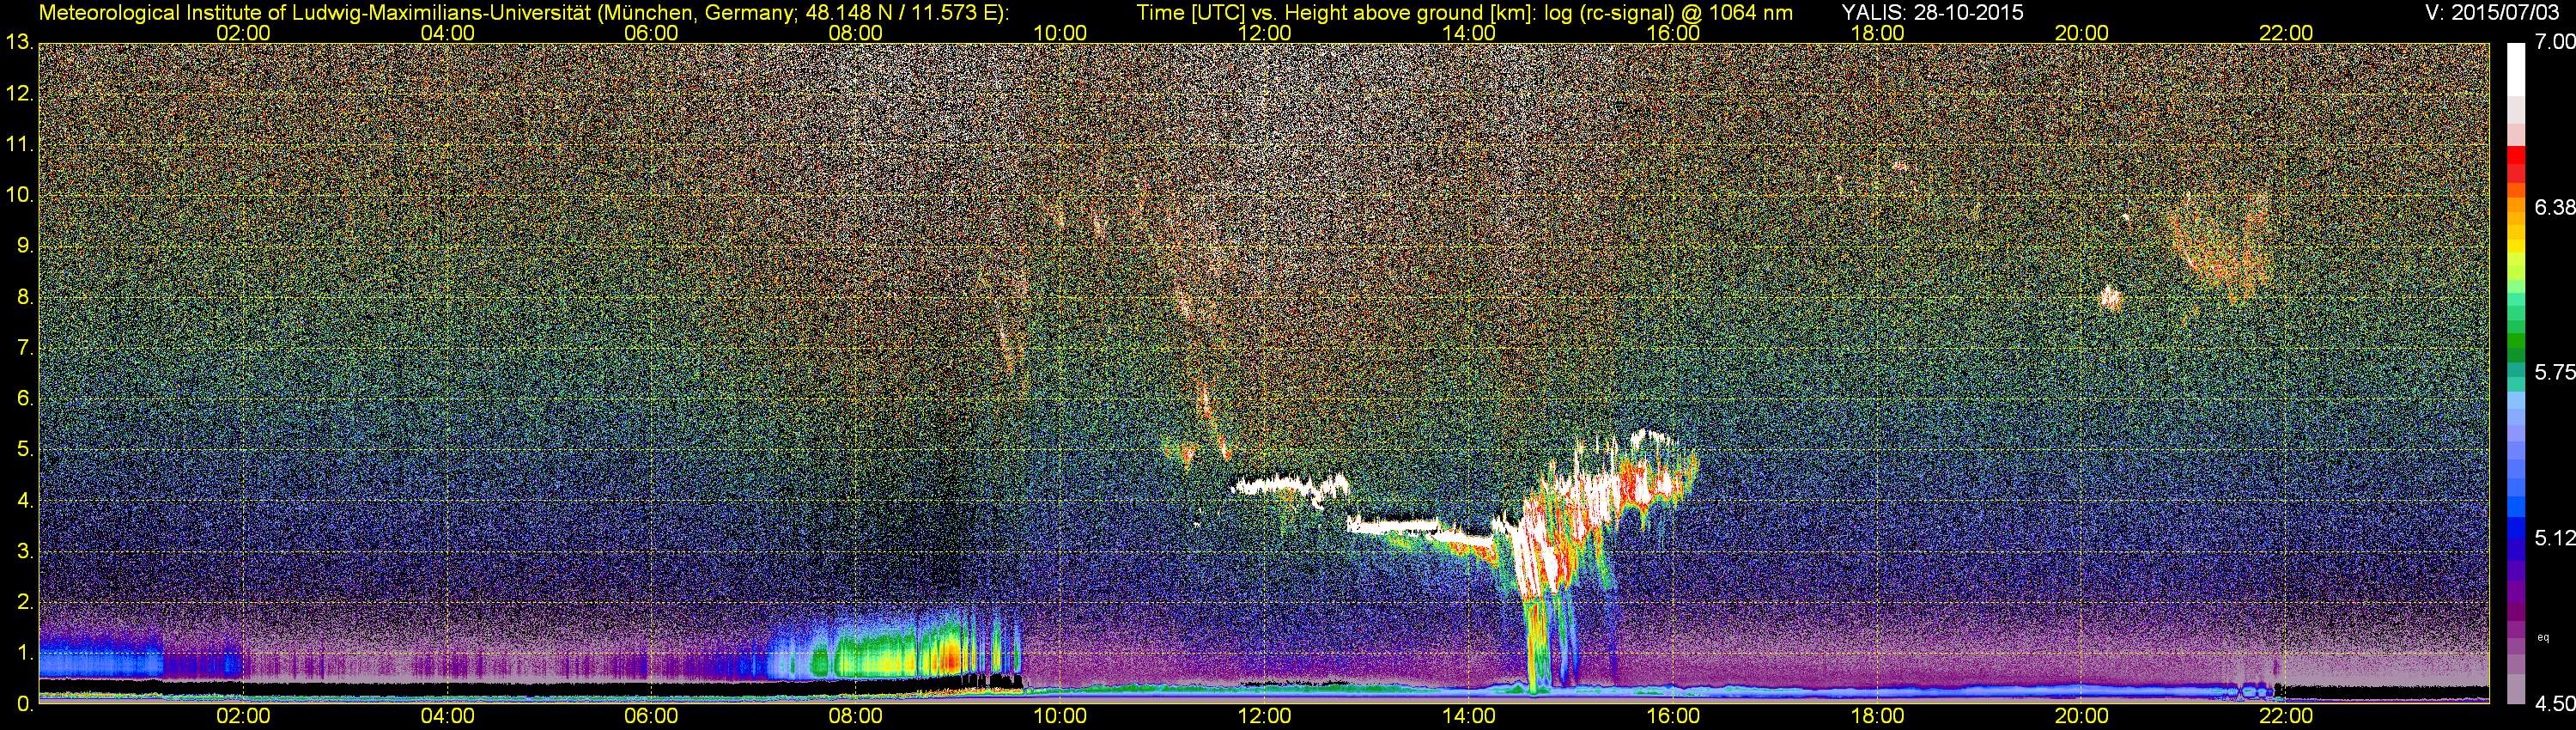This screenshot has width=2576, height=730.
Task: Click the small 'eq' label beside color bar
Action: pyautogui.click(x=2544, y=637)
